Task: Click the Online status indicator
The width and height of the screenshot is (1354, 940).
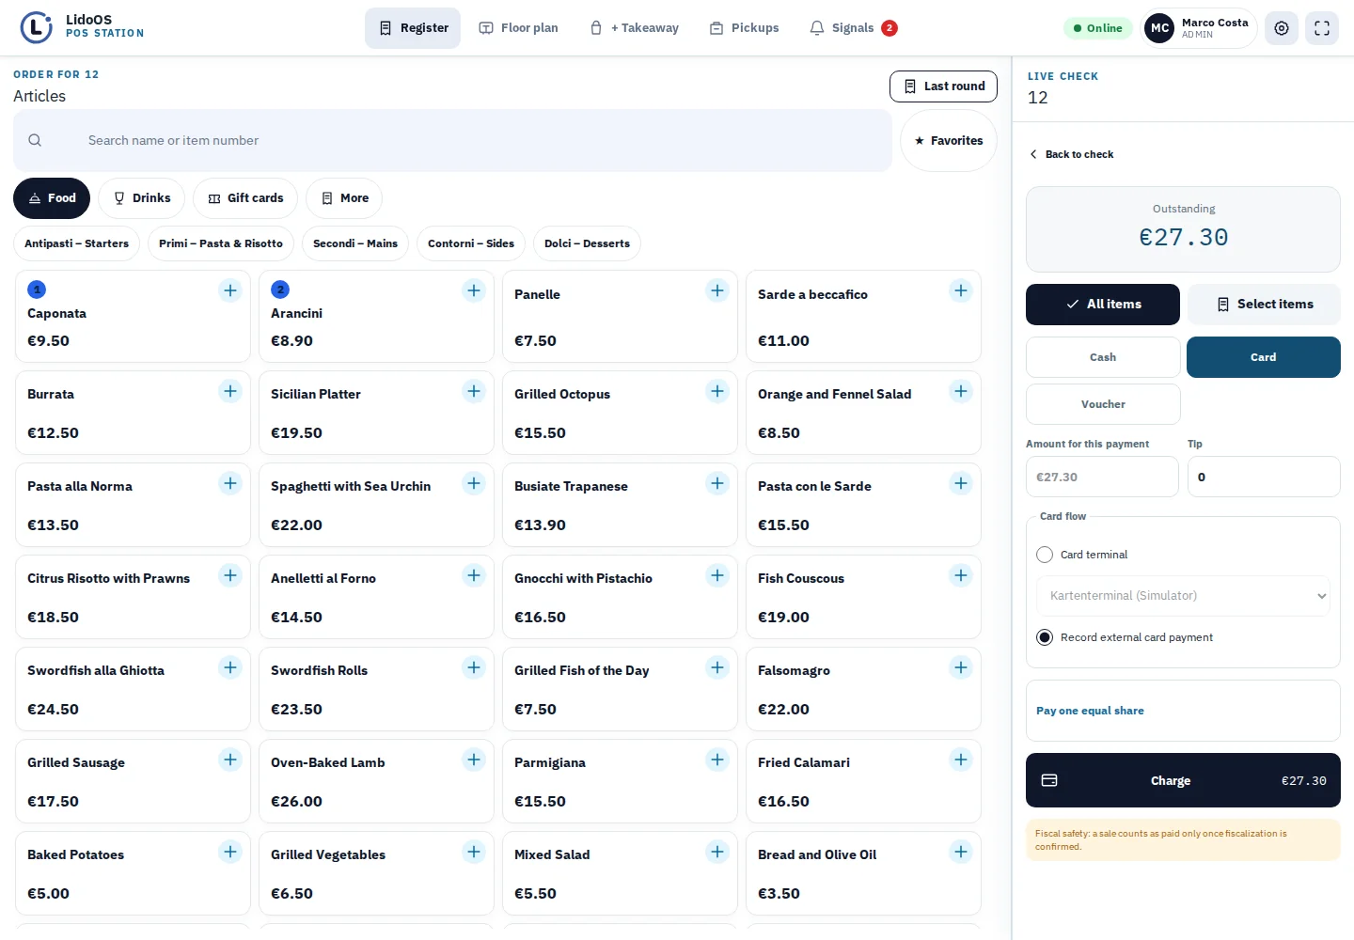Action: [1098, 28]
